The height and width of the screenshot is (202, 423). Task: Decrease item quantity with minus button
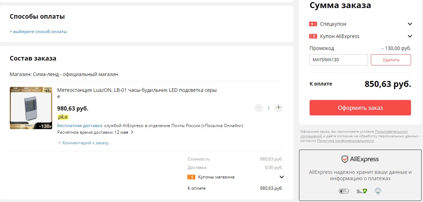click(259, 108)
